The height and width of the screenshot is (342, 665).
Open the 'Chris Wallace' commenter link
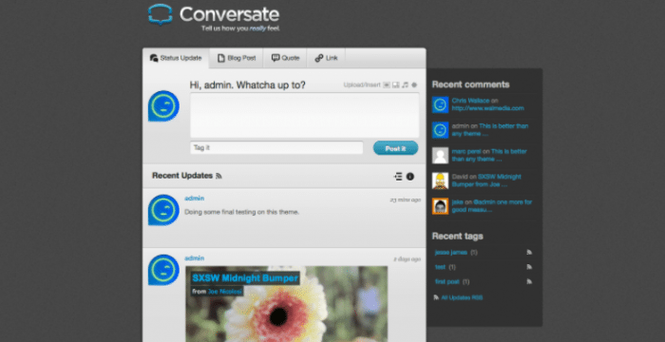[470, 101]
